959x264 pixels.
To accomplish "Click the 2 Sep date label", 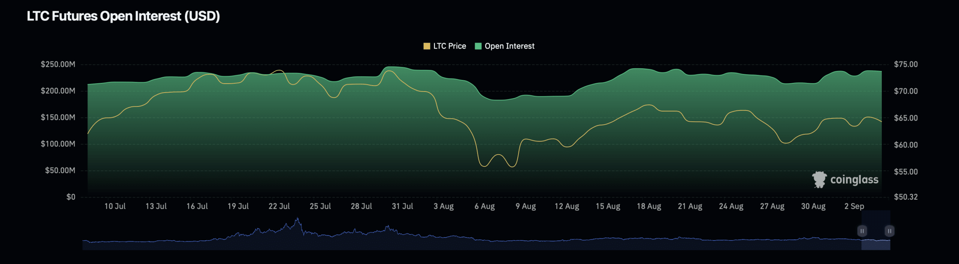I will [854, 206].
